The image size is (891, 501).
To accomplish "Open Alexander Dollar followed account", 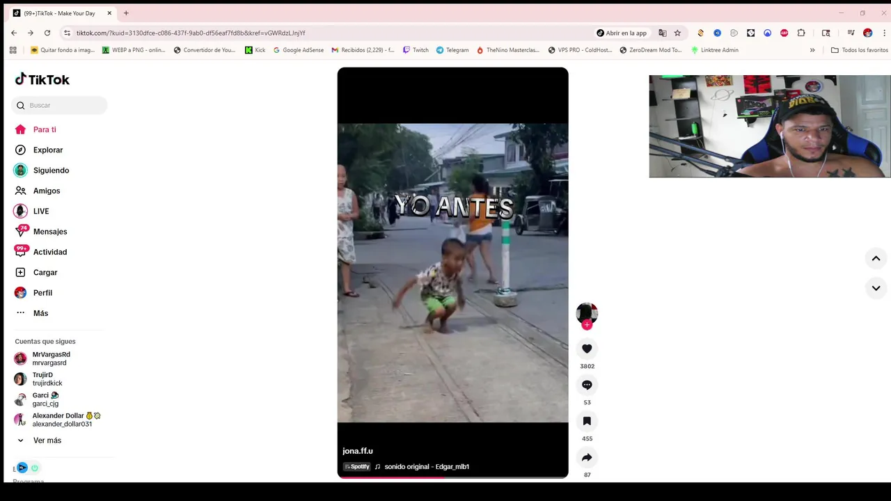I will [57, 420].
